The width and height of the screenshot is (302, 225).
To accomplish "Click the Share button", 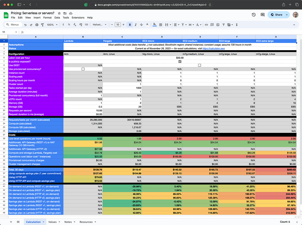I will point(276,15).
